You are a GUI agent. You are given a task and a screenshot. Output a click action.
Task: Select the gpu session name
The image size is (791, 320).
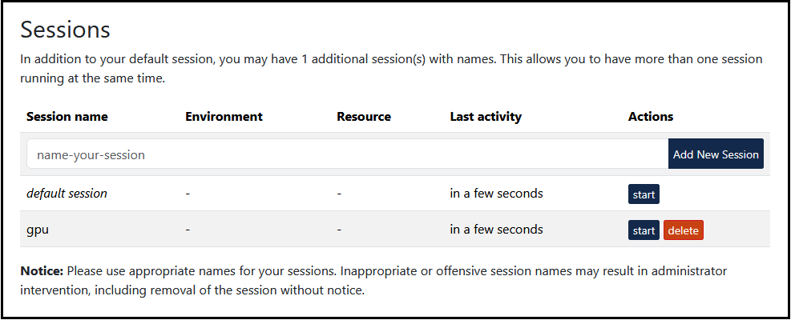point(38,230)
